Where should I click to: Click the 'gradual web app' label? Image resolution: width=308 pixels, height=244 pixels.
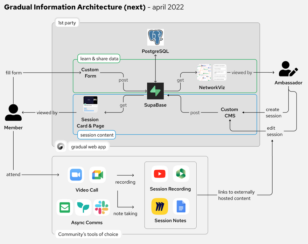(89, 147)
